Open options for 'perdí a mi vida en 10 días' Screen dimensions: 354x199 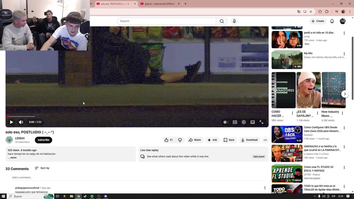(344, 33)
